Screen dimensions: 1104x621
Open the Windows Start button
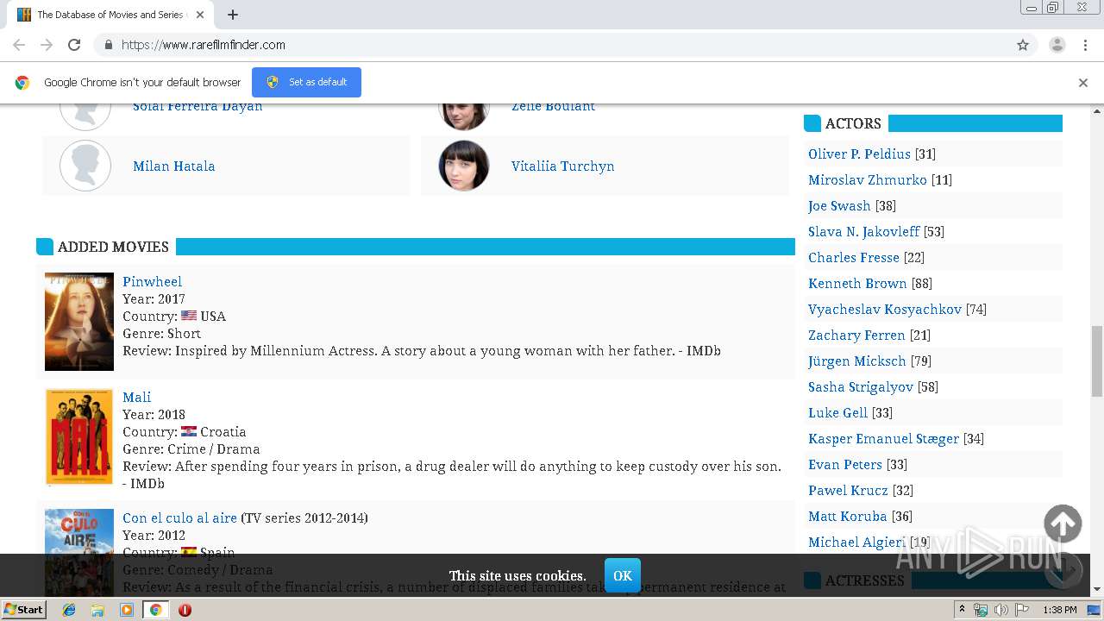coord(23,610)
